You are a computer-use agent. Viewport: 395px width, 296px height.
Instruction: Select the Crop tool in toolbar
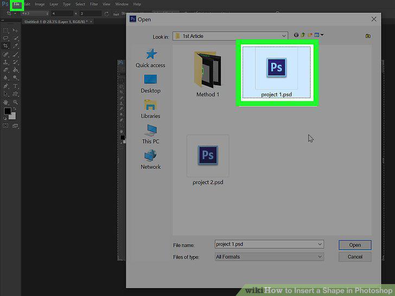click(x=5, y=46)
